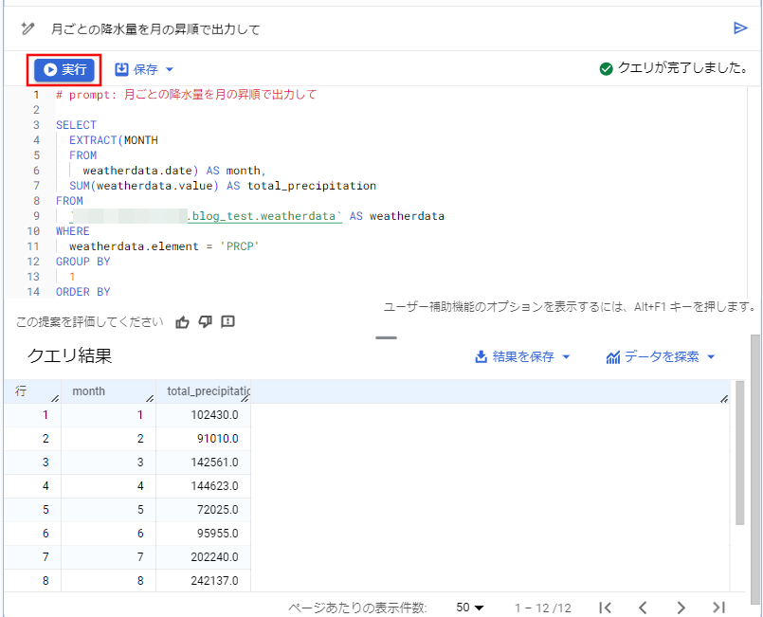Rate the suggestion with the thumbs up icon
This screenshot has height=617, width=763.
pyautogui.click(x=183, y=322)
